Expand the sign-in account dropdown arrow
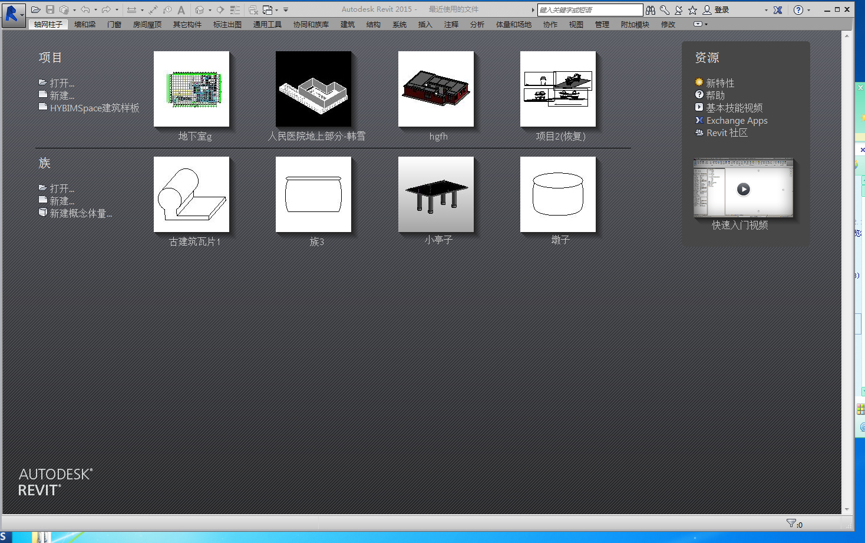 click(766, 10)
